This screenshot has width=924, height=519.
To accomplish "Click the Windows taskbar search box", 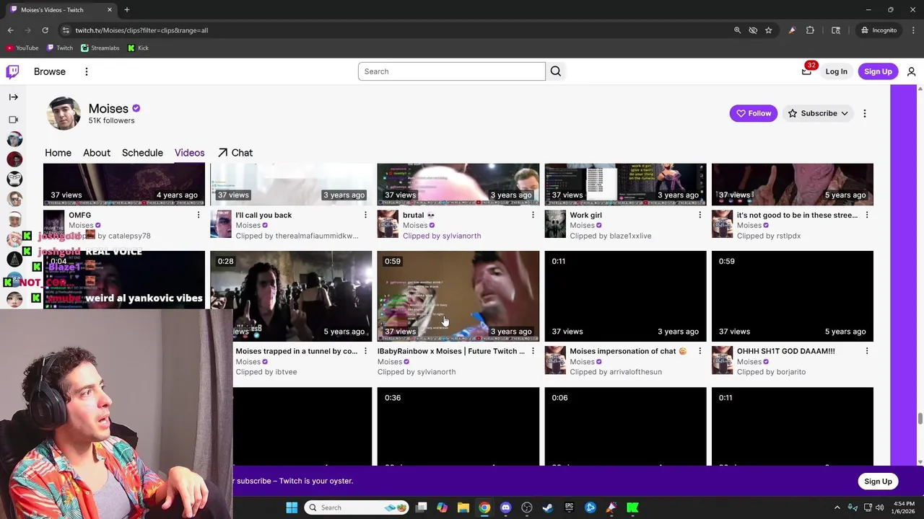I will click(355, 507).
